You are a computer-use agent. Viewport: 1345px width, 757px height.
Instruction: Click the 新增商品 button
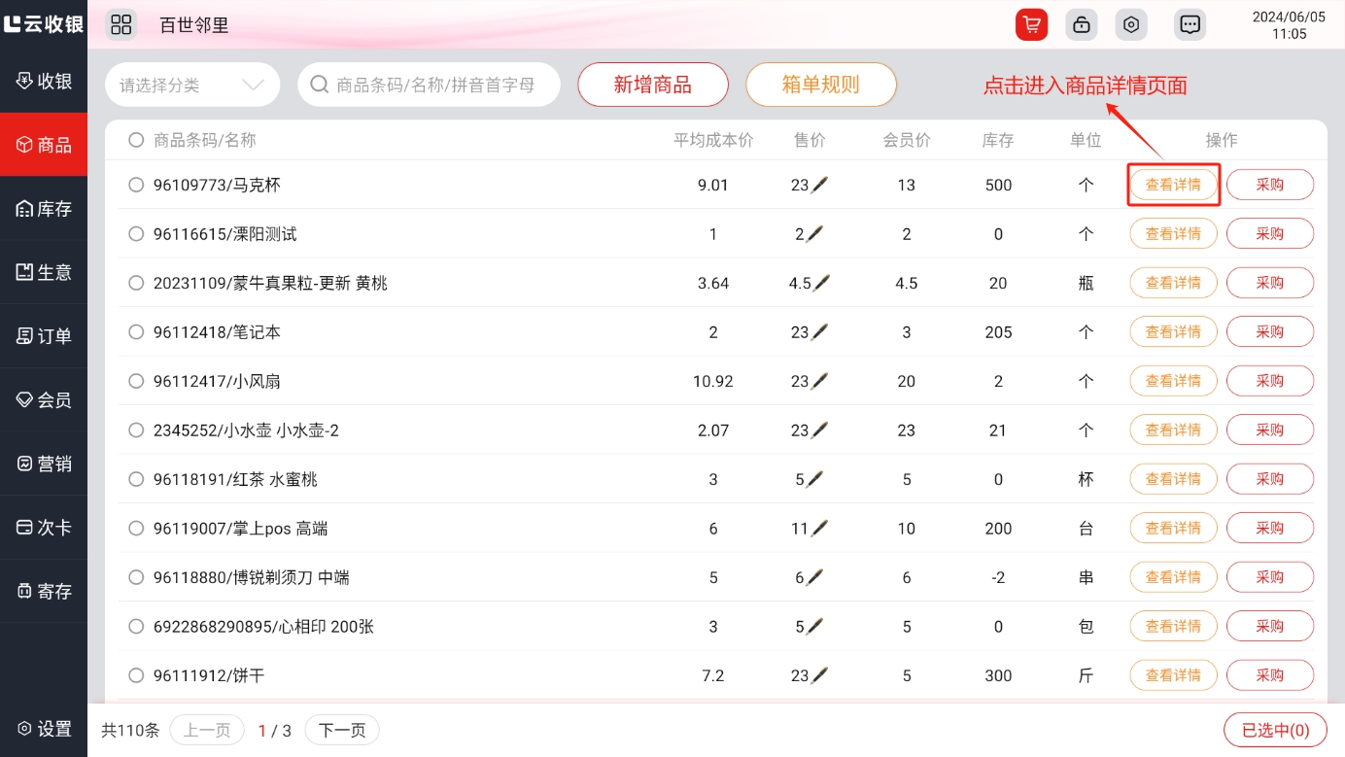652,85
